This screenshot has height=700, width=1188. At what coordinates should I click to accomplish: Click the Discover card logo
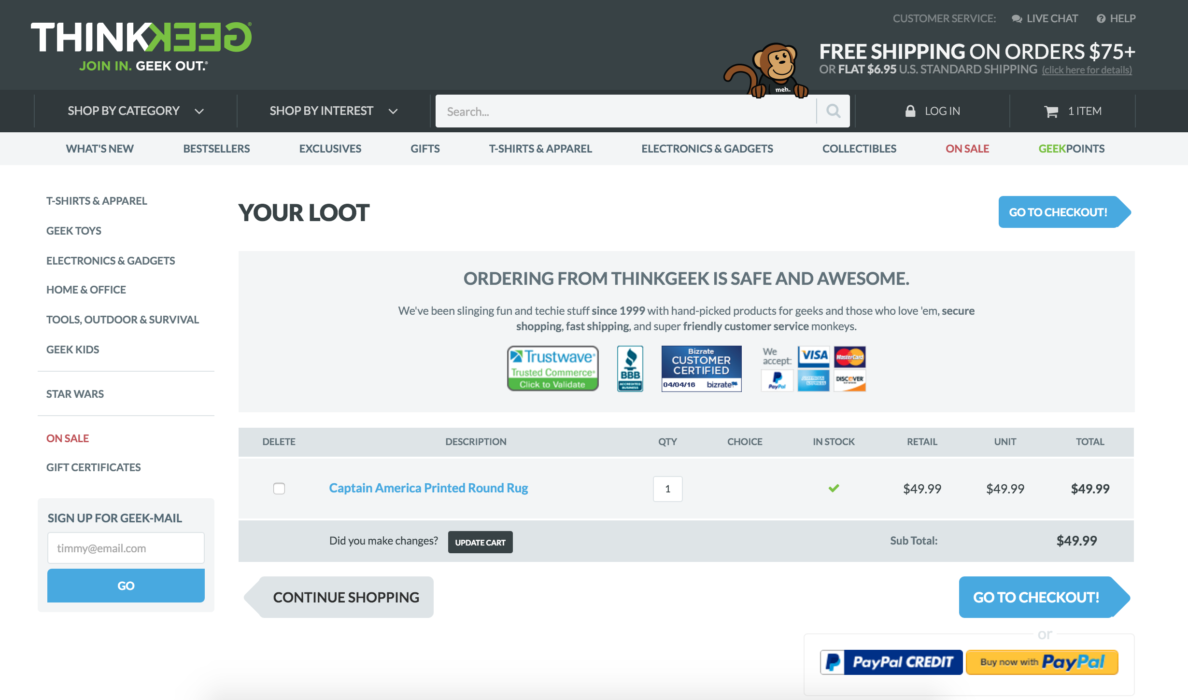(x=849, y=380)
